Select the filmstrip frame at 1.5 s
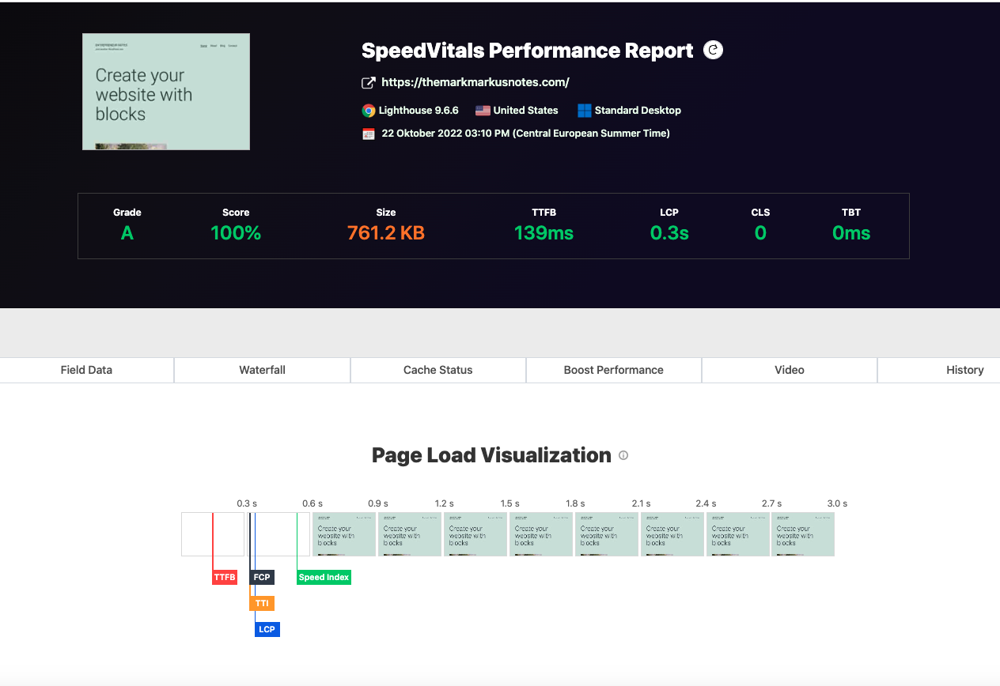The height and width of the screenshot is (686, 1000). coord(541,534)
